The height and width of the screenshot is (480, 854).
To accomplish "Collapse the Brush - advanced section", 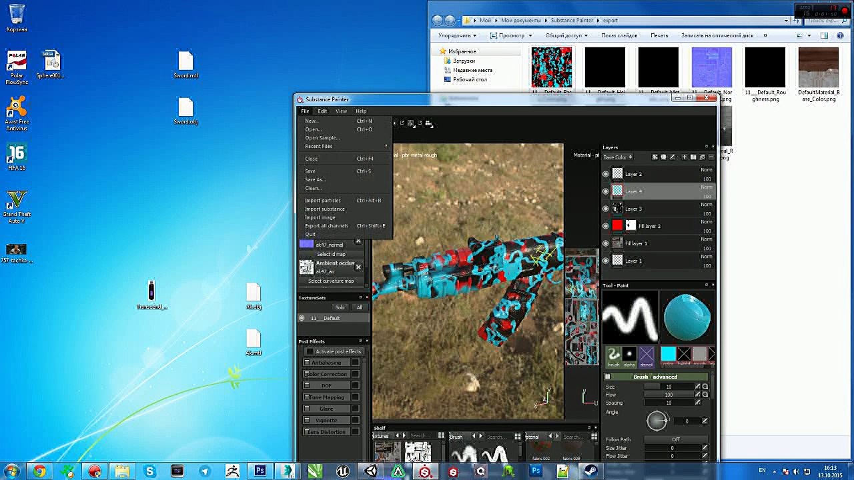I will click(x=608, y=377).
